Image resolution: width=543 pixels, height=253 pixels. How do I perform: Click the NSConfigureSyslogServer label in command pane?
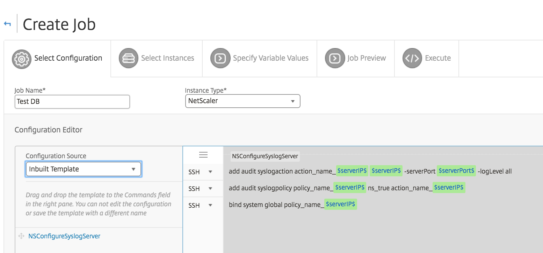265,156
